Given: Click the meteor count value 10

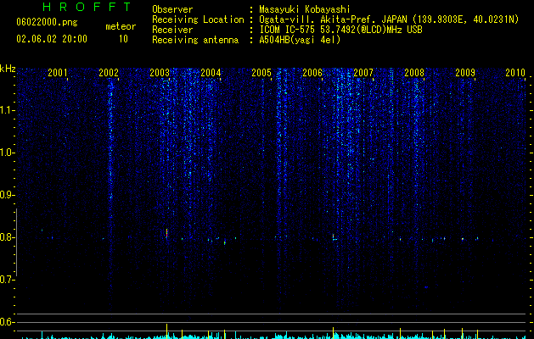Looking at the screenshot, I should pyautogui.click(x=123, y=39).
